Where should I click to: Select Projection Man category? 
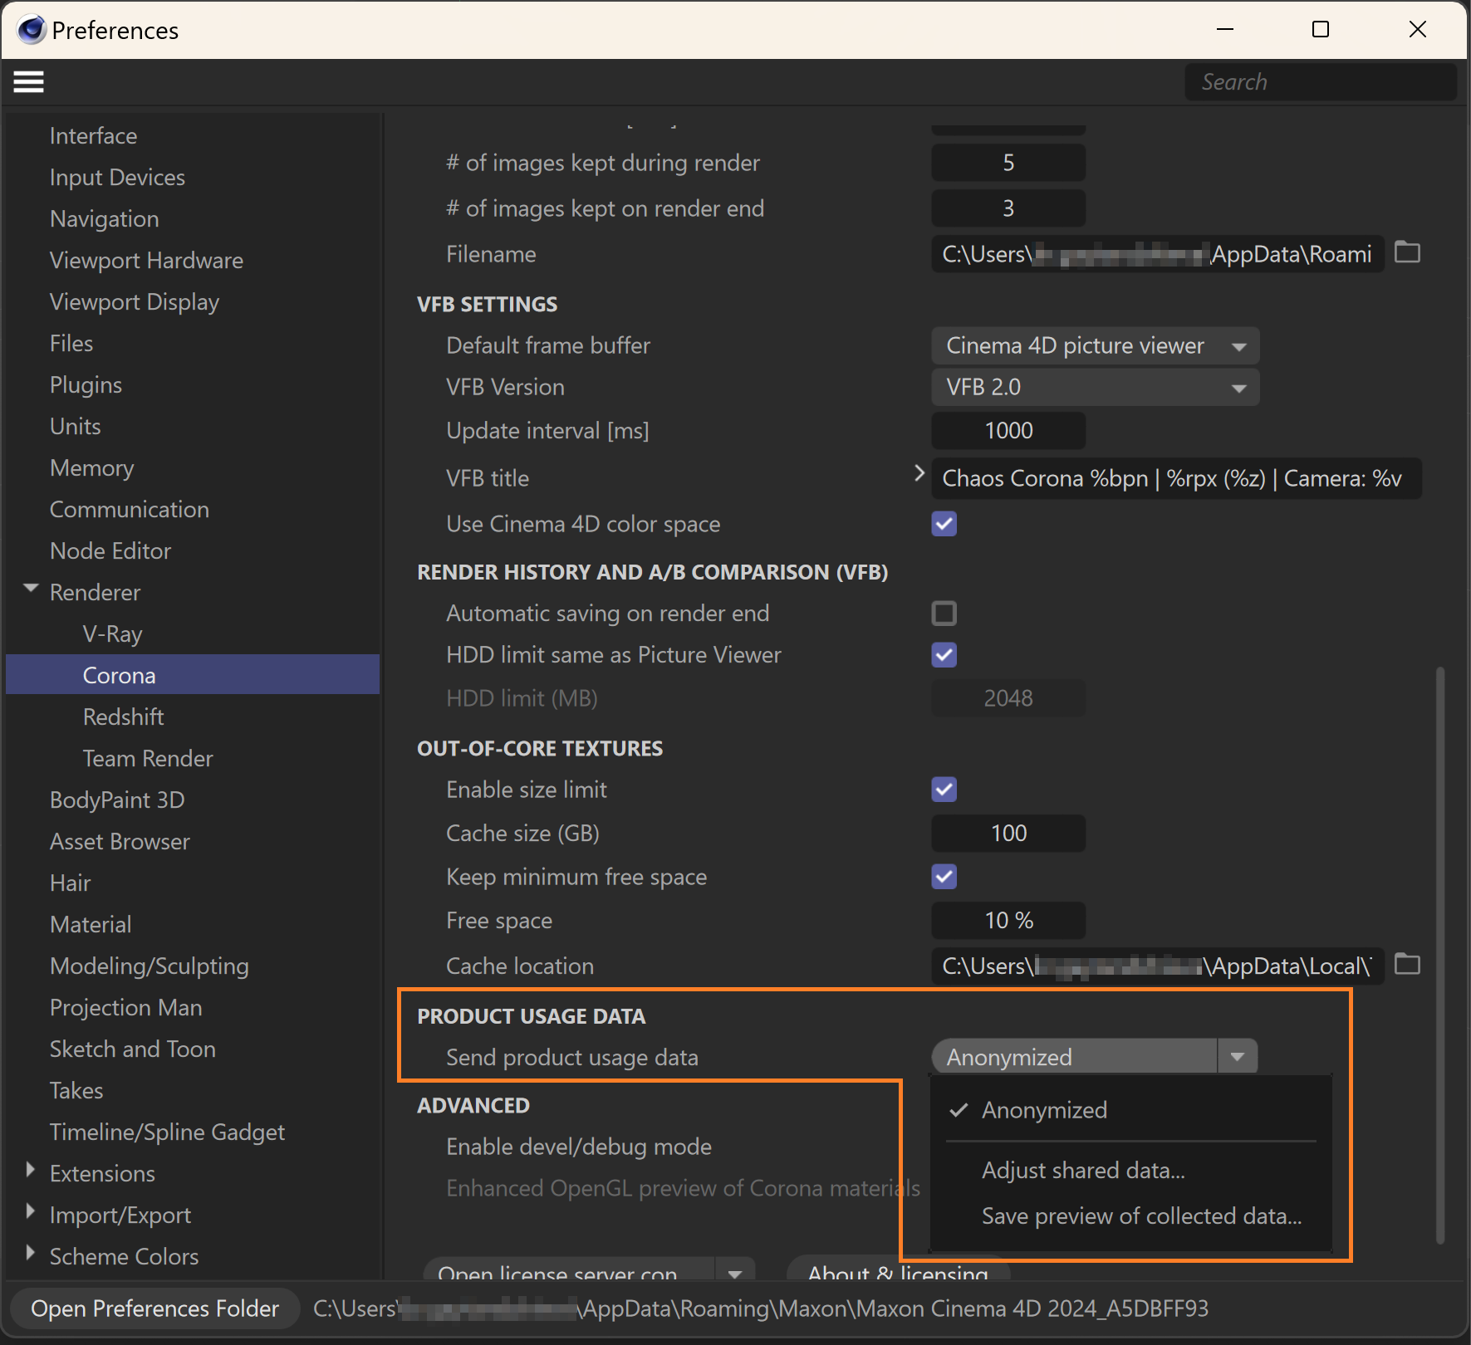(x=126, y=1008)
